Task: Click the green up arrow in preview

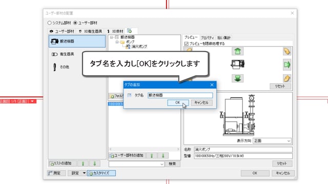Action: 237,51
